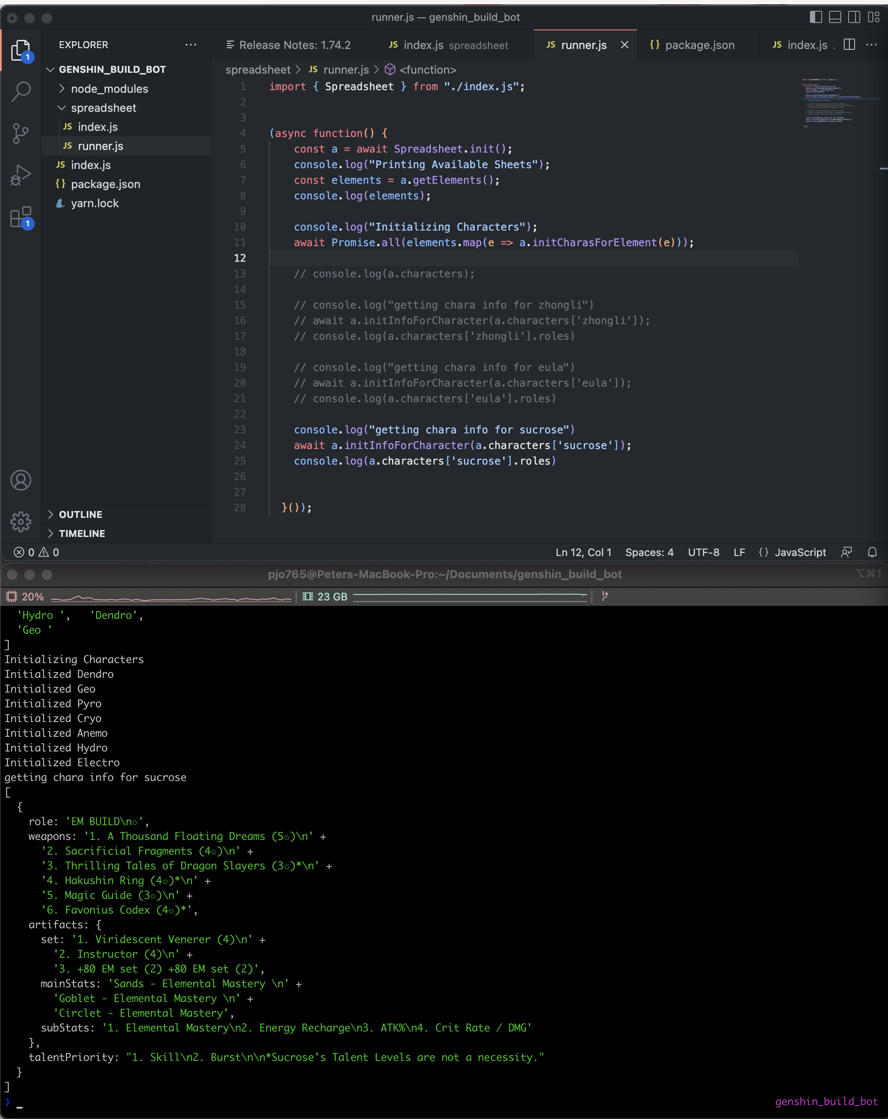Open the Source Control view
888x1119 pixels.
point(21,133)
